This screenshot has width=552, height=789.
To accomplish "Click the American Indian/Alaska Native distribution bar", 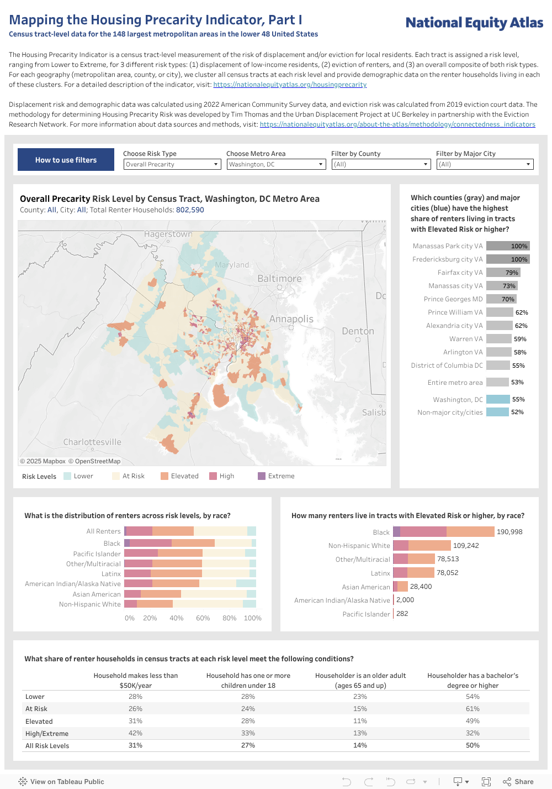I will (190, 583).
